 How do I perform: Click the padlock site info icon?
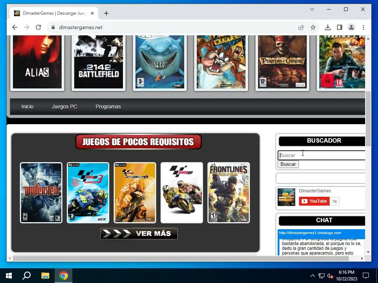pos(53,27)
